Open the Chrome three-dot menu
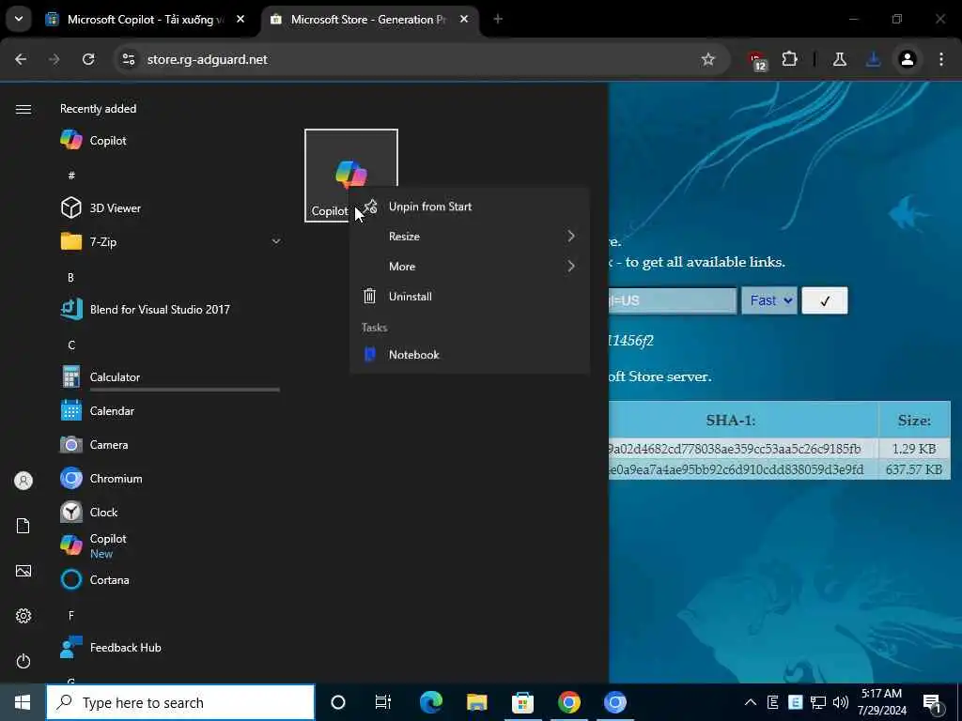The image size is (962, 721). [941, 59]
